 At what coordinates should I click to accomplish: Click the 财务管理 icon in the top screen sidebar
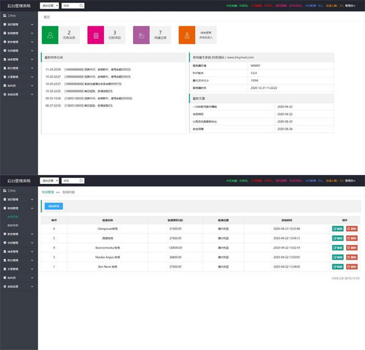(5, 42)
